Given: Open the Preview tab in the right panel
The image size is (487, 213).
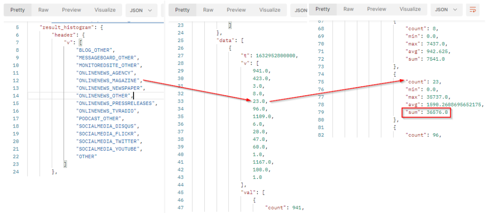Looking at the screenshot, I should tap(377, 9).
